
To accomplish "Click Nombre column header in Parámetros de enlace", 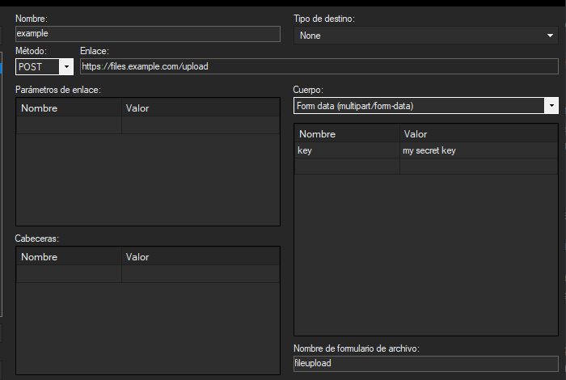I will coord(69,108).
